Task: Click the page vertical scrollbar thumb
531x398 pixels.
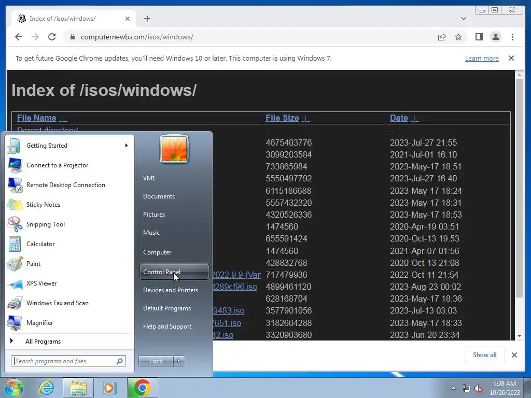Action: click(x=519, y=188)
